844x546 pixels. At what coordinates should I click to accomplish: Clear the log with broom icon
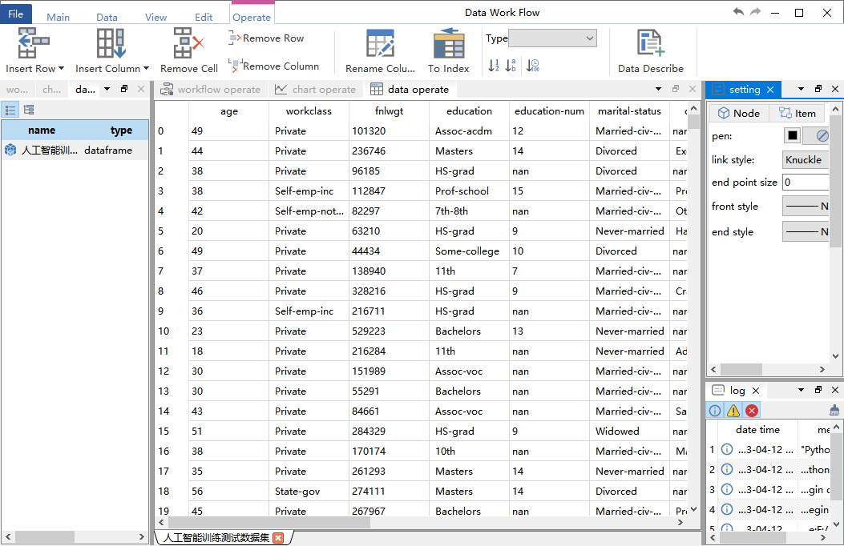[x=834, y=411]
